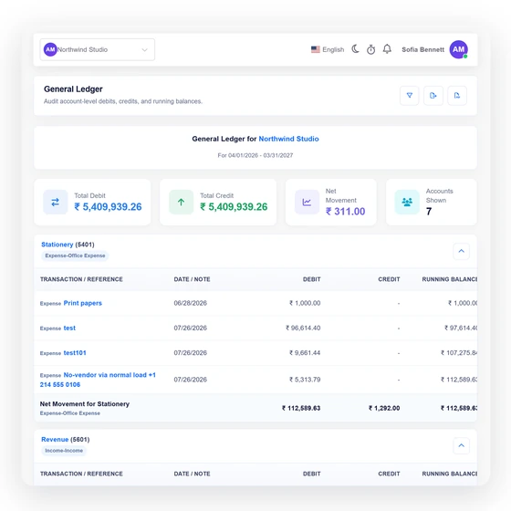Open the Revenue account link
511x511 pixels.
(55, 439)
